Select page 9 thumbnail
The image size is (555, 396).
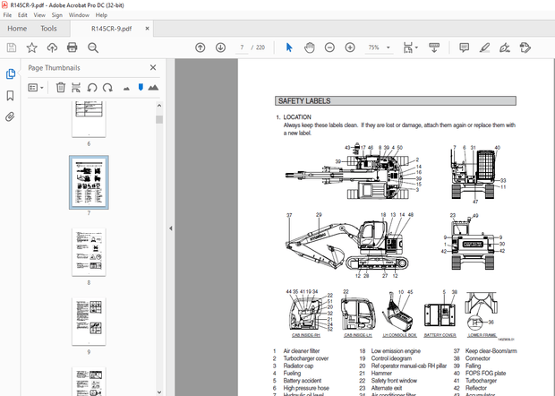(89, 322)
